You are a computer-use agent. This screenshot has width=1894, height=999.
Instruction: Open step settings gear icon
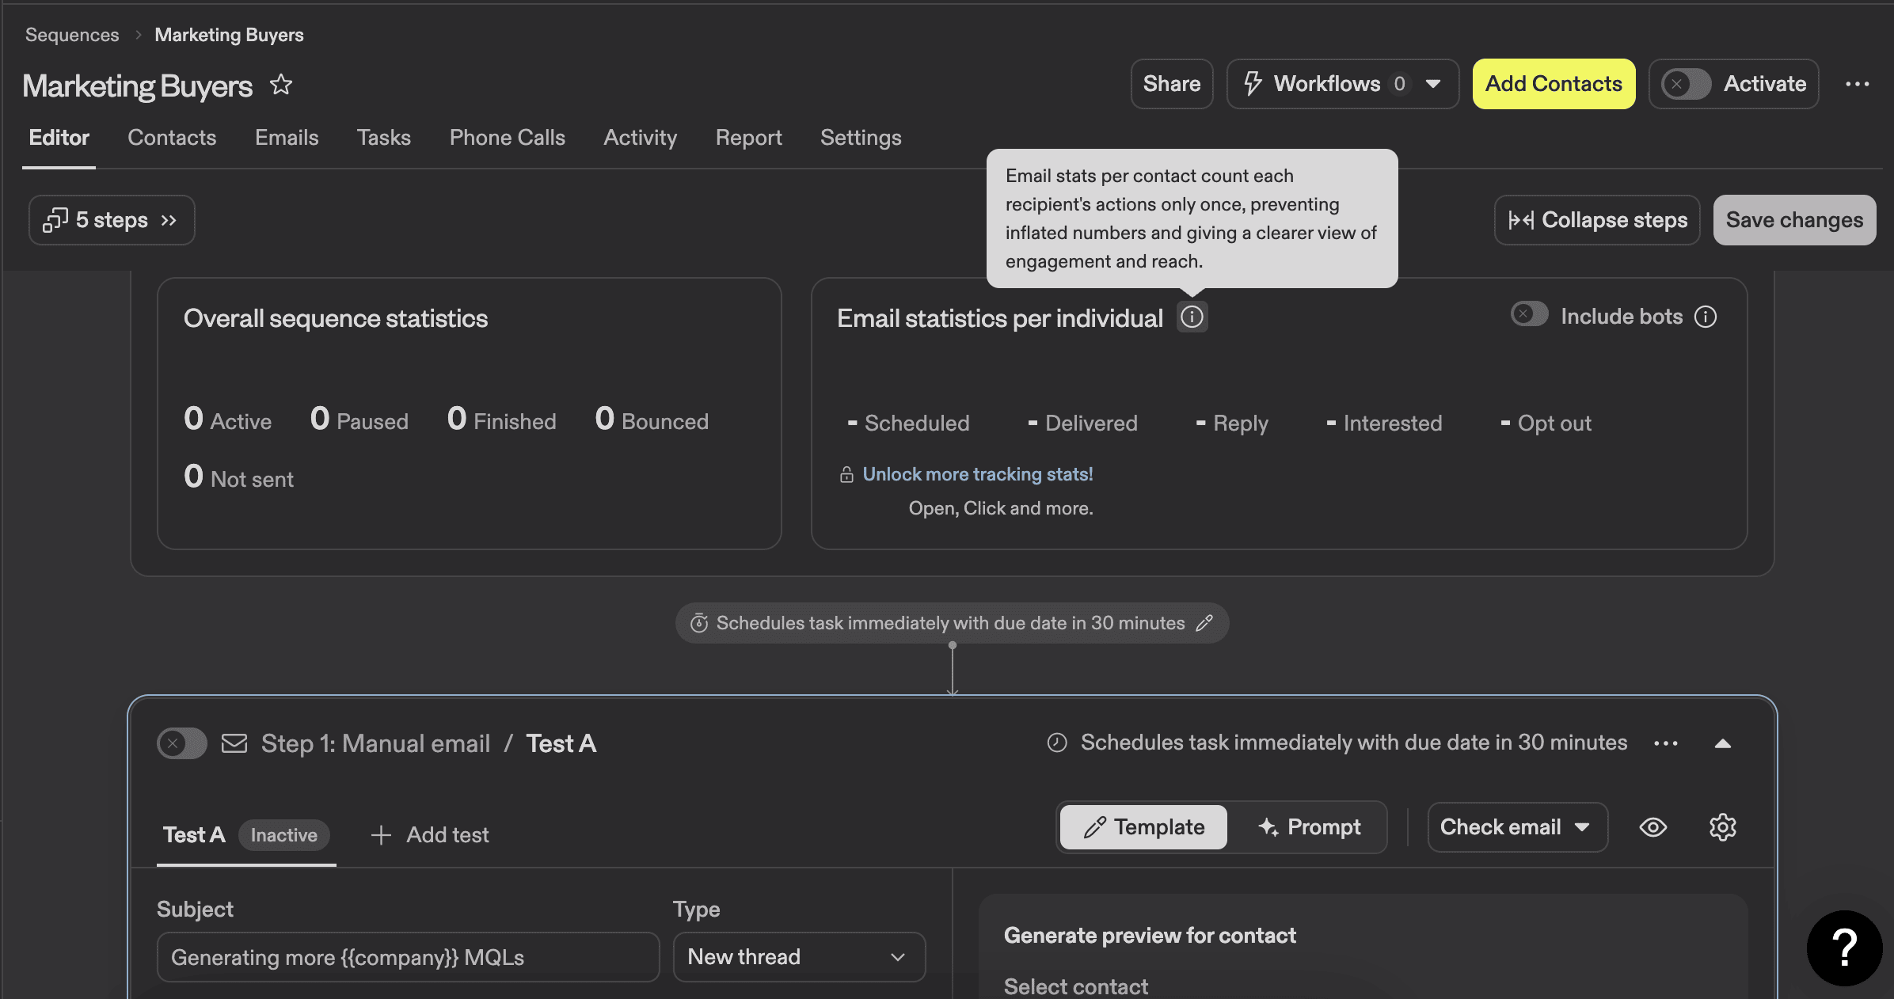coord(1722,827)
